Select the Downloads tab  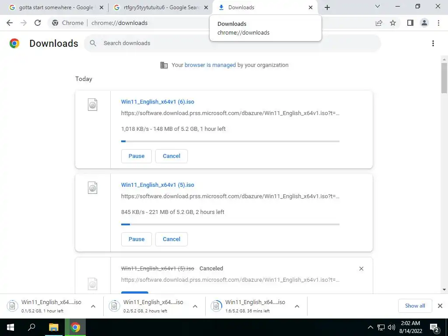point(265,7)
